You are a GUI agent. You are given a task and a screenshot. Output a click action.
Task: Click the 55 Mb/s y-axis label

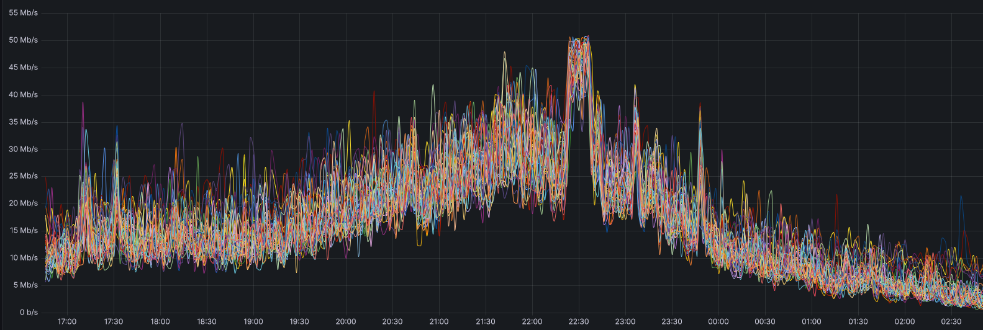point(23,12)
